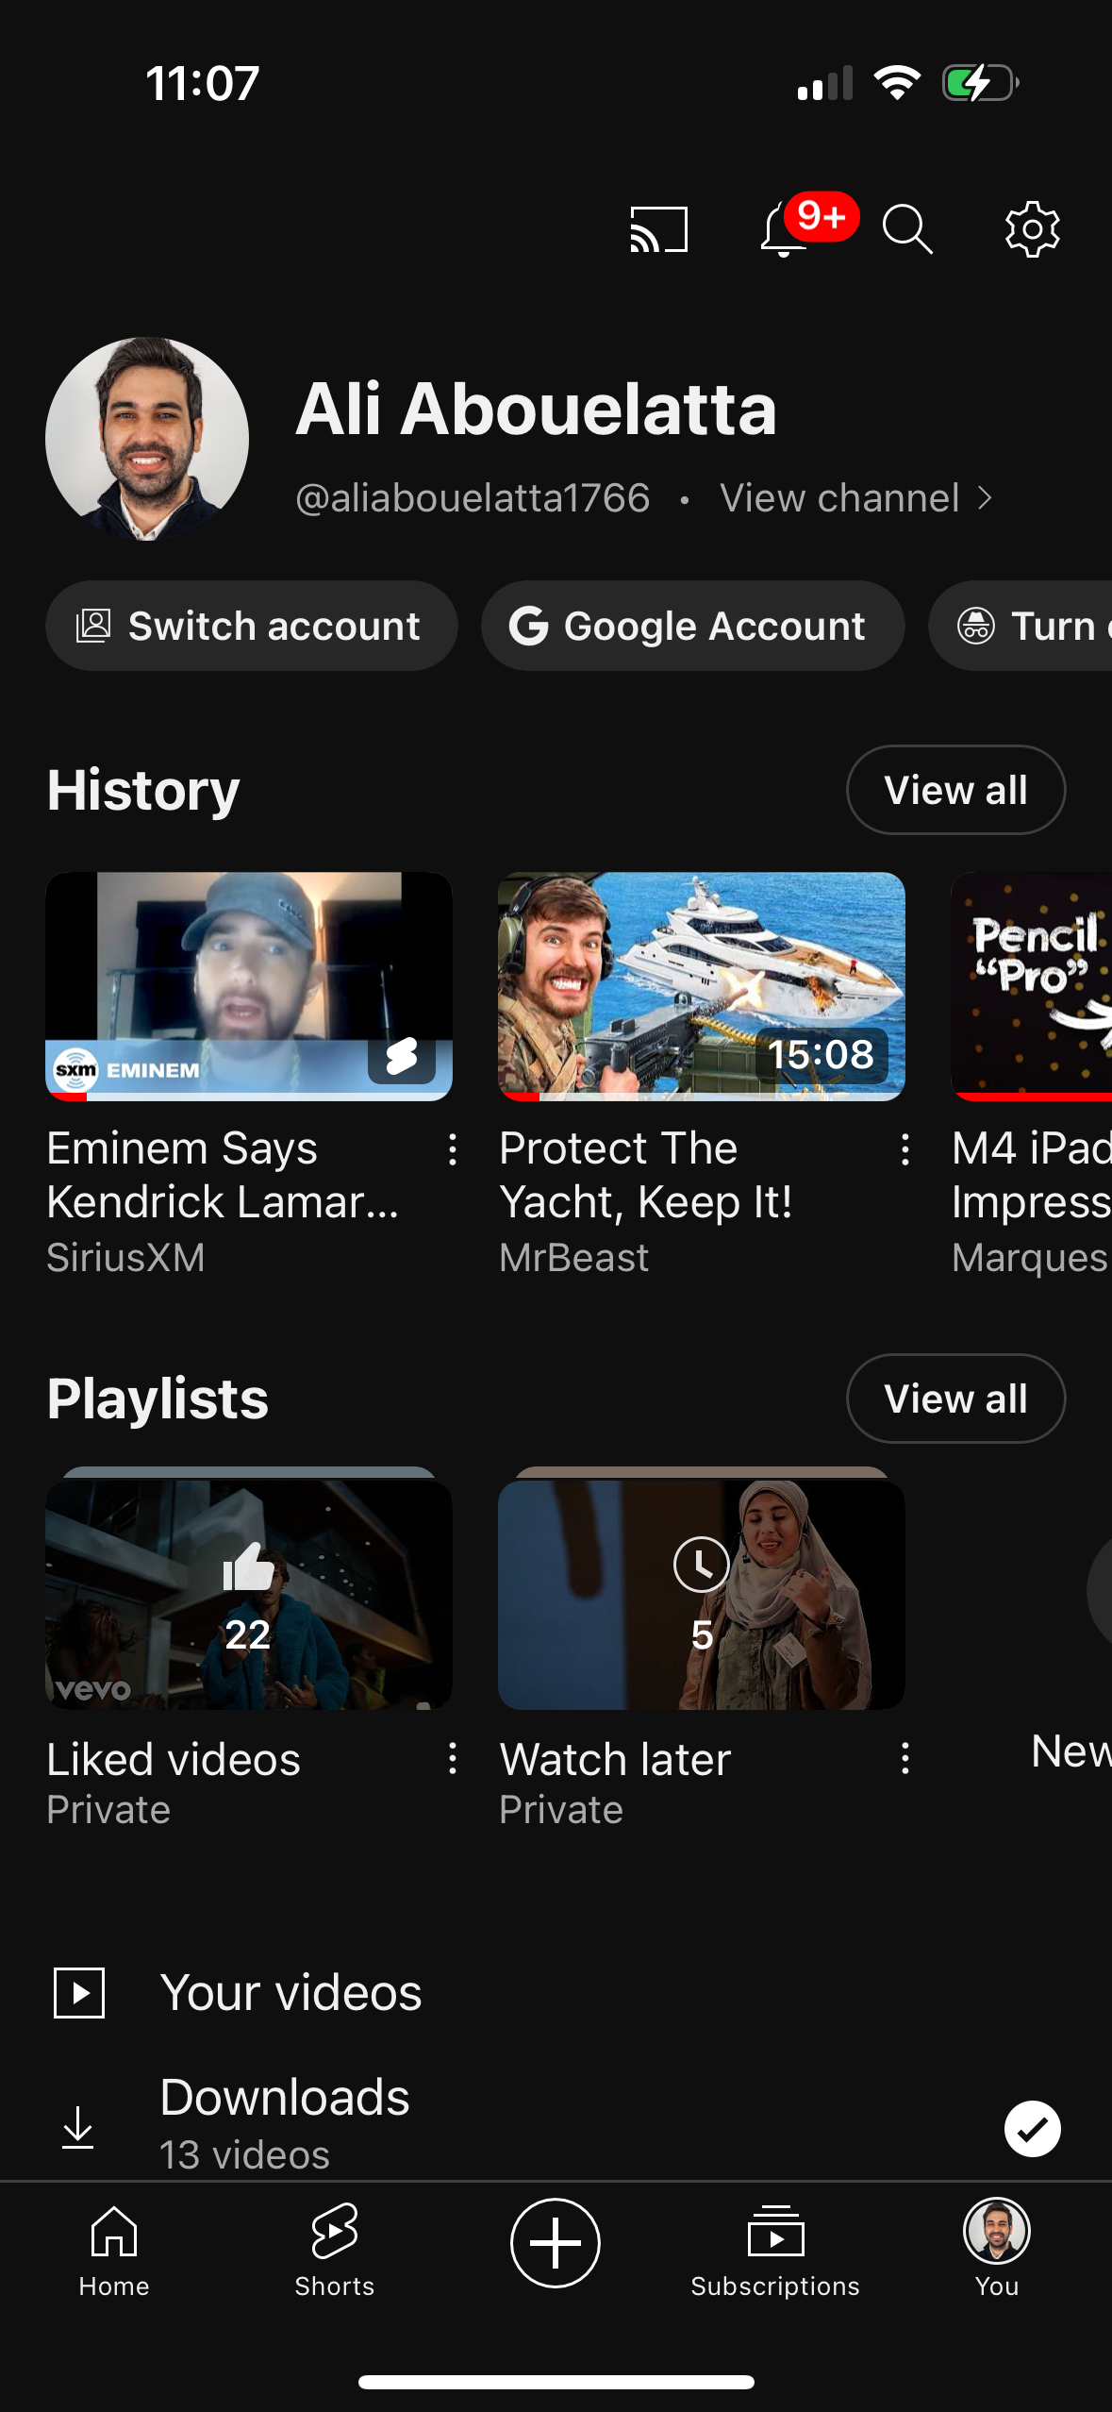Open Protect The Yacht video thumbnail

pos(702,986)
